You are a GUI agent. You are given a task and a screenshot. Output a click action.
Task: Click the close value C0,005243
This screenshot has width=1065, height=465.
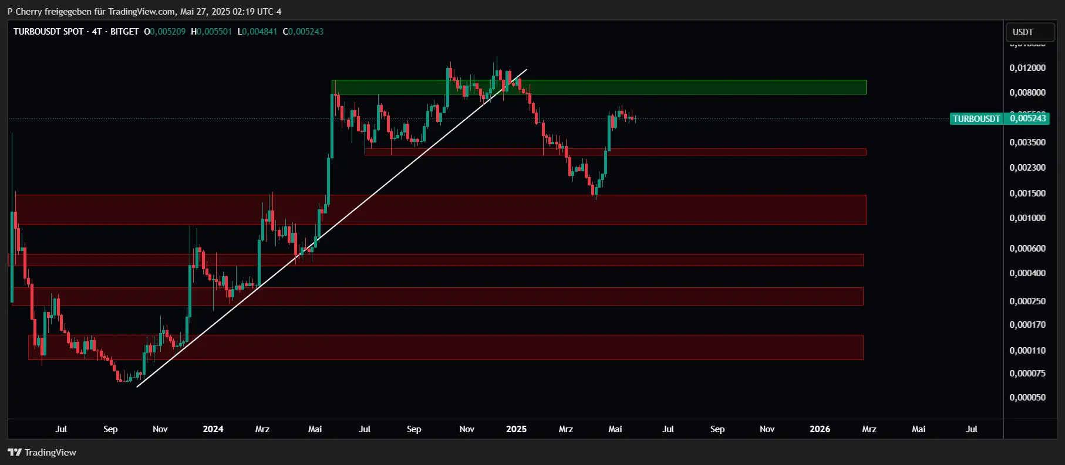(x=303, y=32)
